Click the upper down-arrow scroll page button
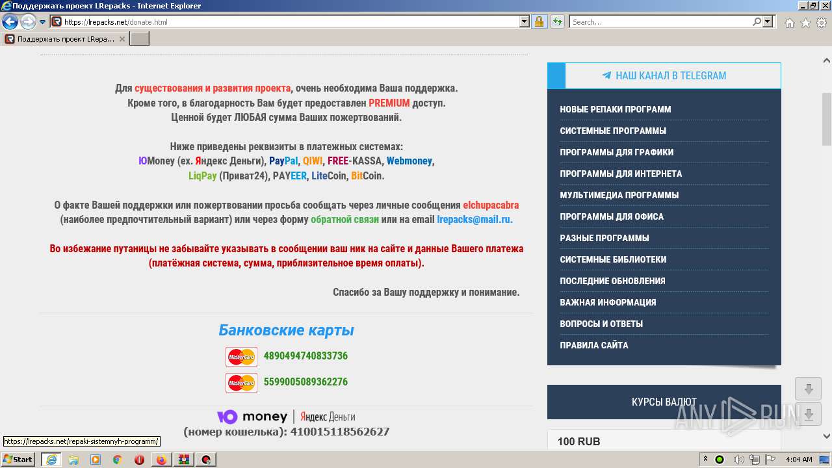The width and height of the screenshot is (832, 468). point(808,389)
